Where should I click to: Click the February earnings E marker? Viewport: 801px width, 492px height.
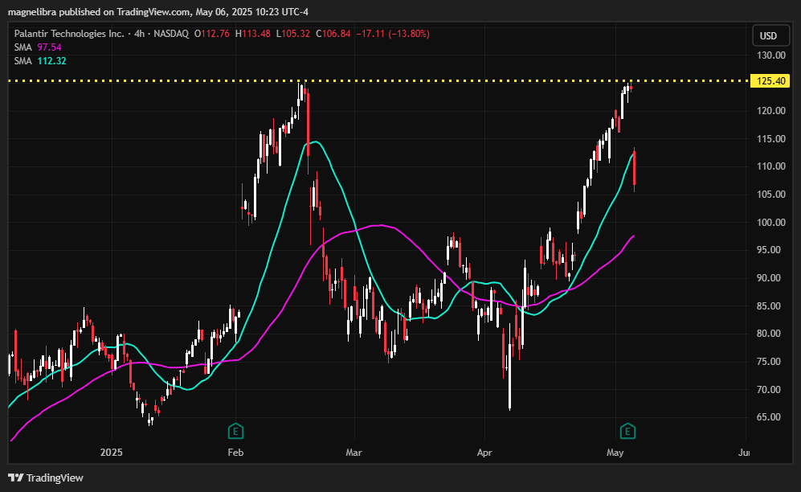coord(235,432)
